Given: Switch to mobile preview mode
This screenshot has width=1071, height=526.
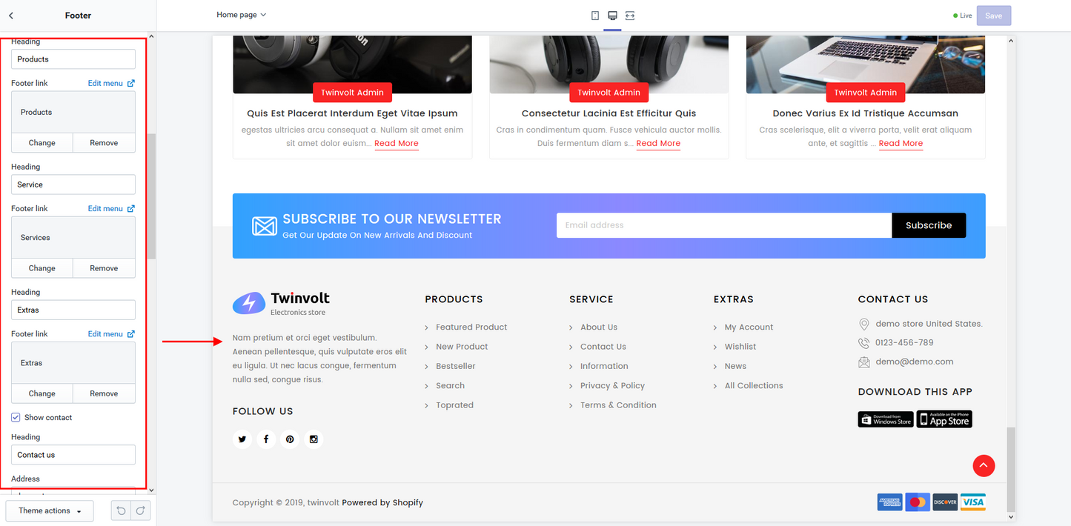Looking at the screenshot, I should [x=594, y=15].
